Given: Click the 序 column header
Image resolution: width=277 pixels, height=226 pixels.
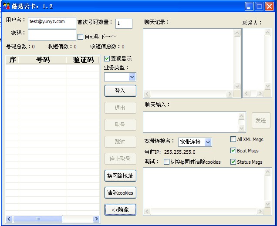Looking at the screenshot, I should pos(12,60).
